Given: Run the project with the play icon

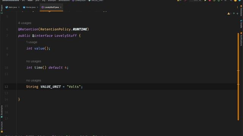Looking at the screenshot, I should pos(205,1).
